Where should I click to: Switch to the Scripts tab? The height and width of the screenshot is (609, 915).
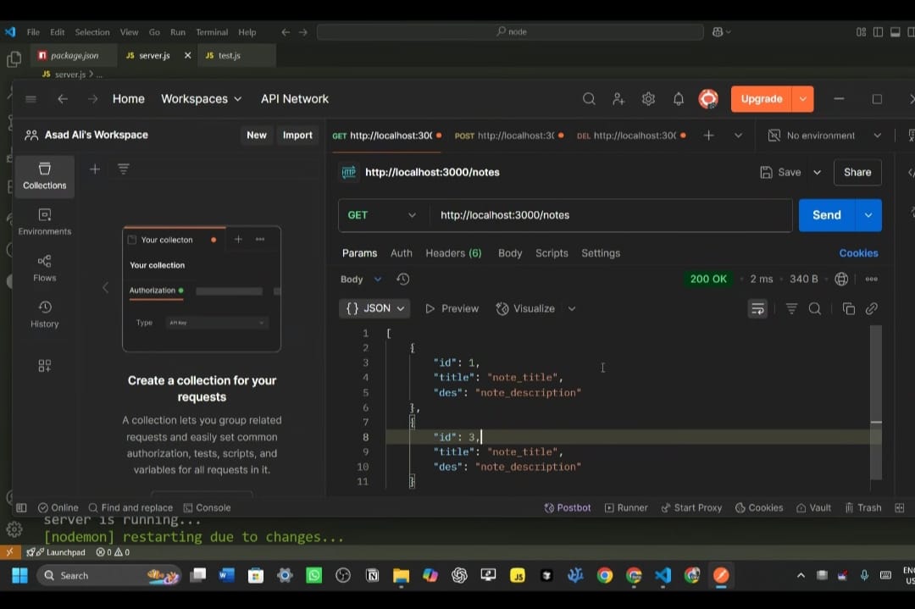552,253
